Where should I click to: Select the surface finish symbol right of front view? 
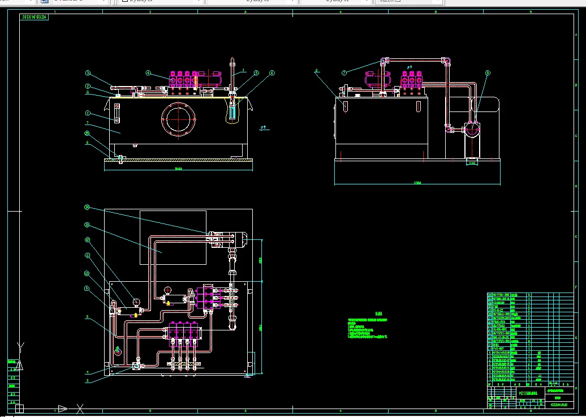[265, 128]
